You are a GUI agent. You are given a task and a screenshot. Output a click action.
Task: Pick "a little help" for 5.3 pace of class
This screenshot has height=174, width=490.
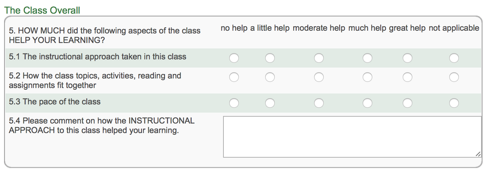pyautogui.click(x=270, y=103)
